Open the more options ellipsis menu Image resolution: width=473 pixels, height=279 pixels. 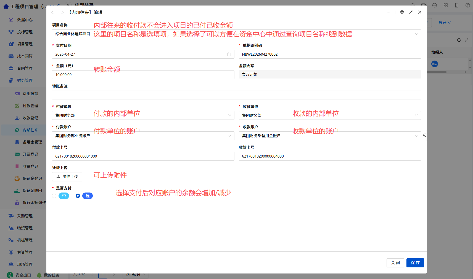[389, 12]
